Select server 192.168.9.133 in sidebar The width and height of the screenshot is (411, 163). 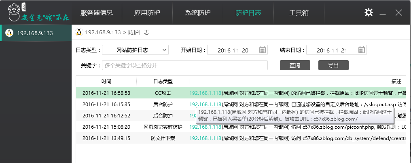[x=35, y=33]
